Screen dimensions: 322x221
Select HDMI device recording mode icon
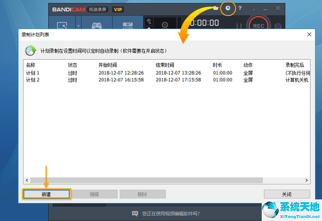pos(128,25)
